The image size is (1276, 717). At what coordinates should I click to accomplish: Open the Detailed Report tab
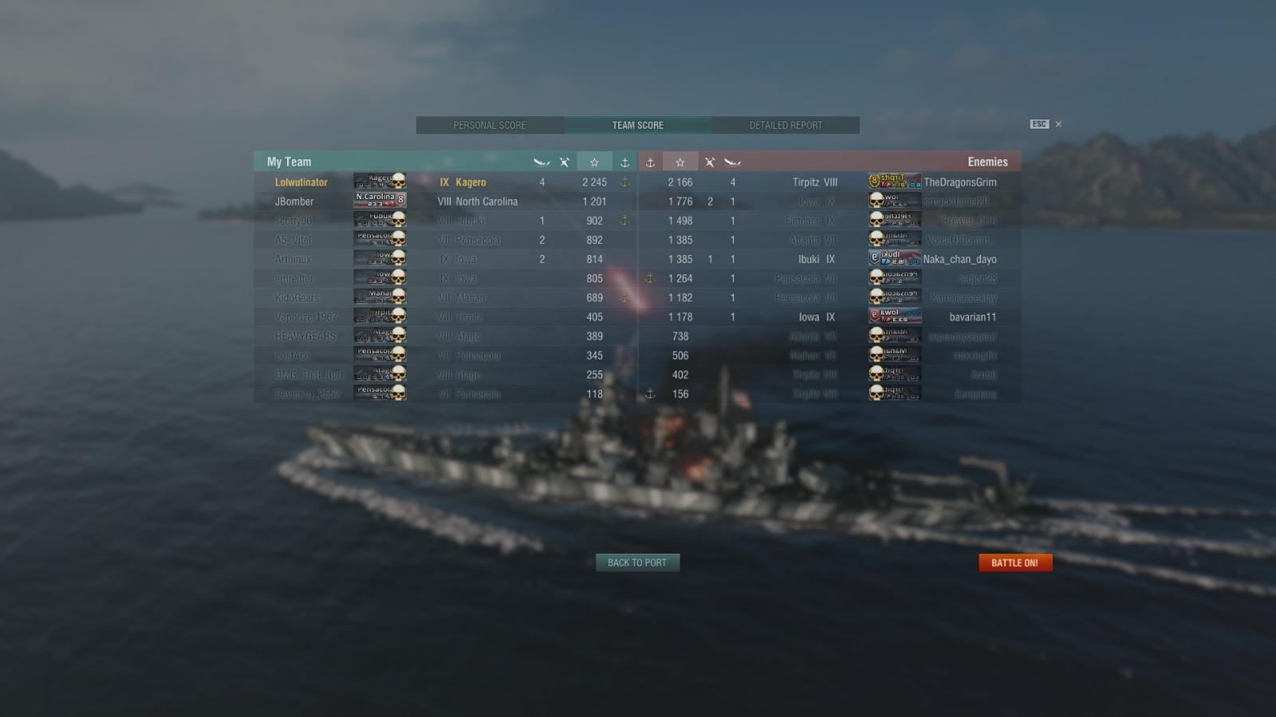(786, 125)
